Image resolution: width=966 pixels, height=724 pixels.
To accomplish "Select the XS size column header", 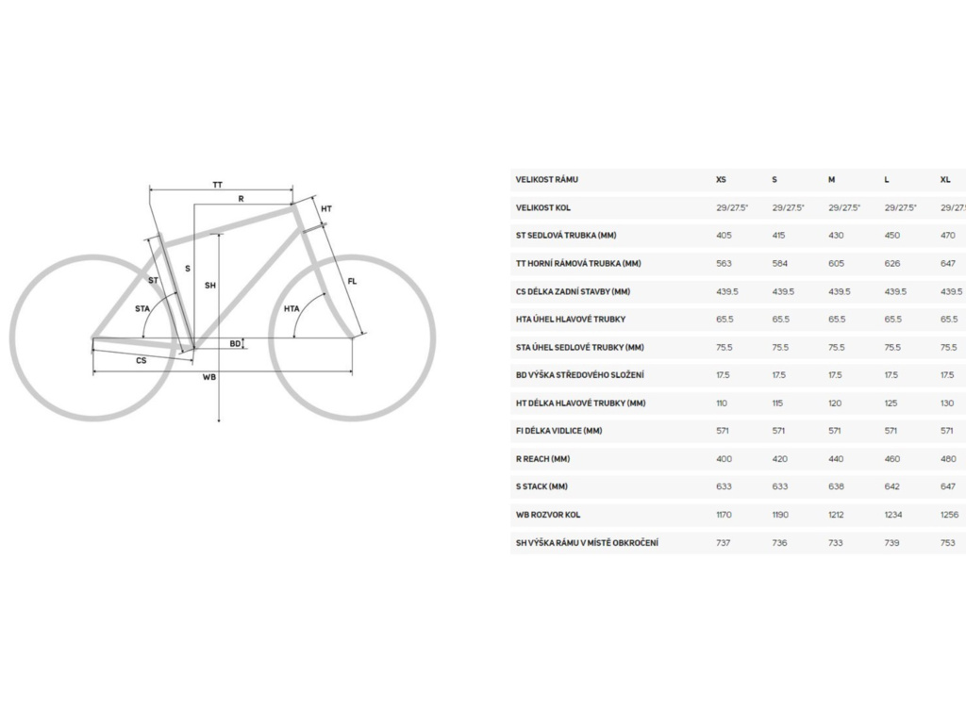I will [722, 178].
